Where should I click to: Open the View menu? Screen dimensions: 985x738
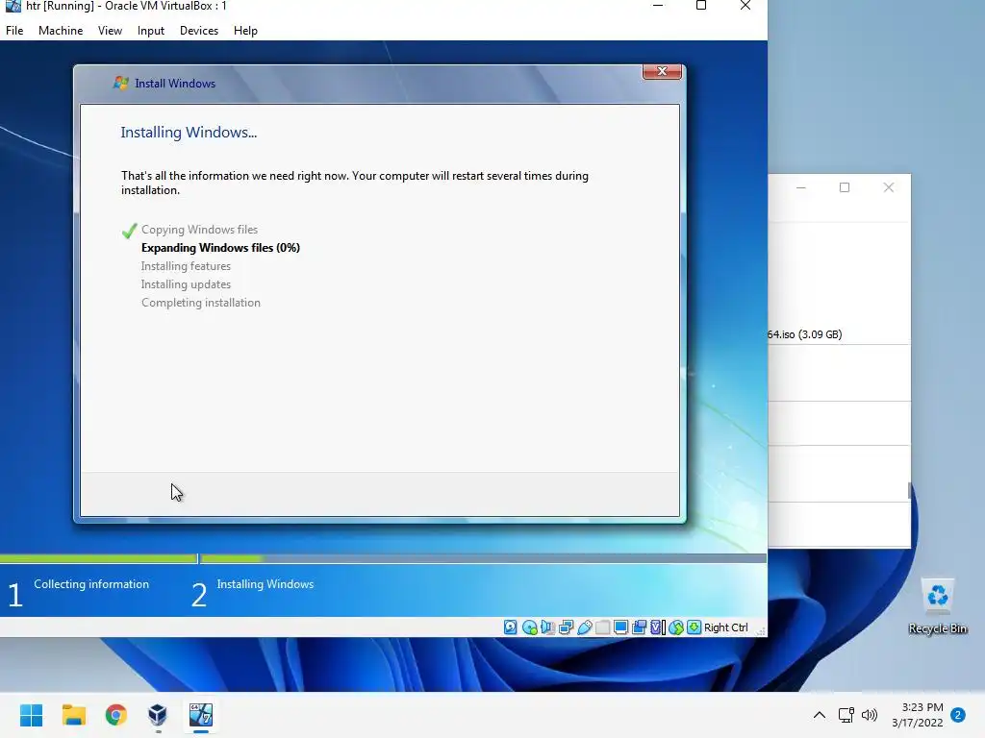[x=110, y=30]
